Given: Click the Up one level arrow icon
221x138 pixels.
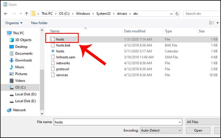Looking at the screenshot, I should tap(26, 14).
